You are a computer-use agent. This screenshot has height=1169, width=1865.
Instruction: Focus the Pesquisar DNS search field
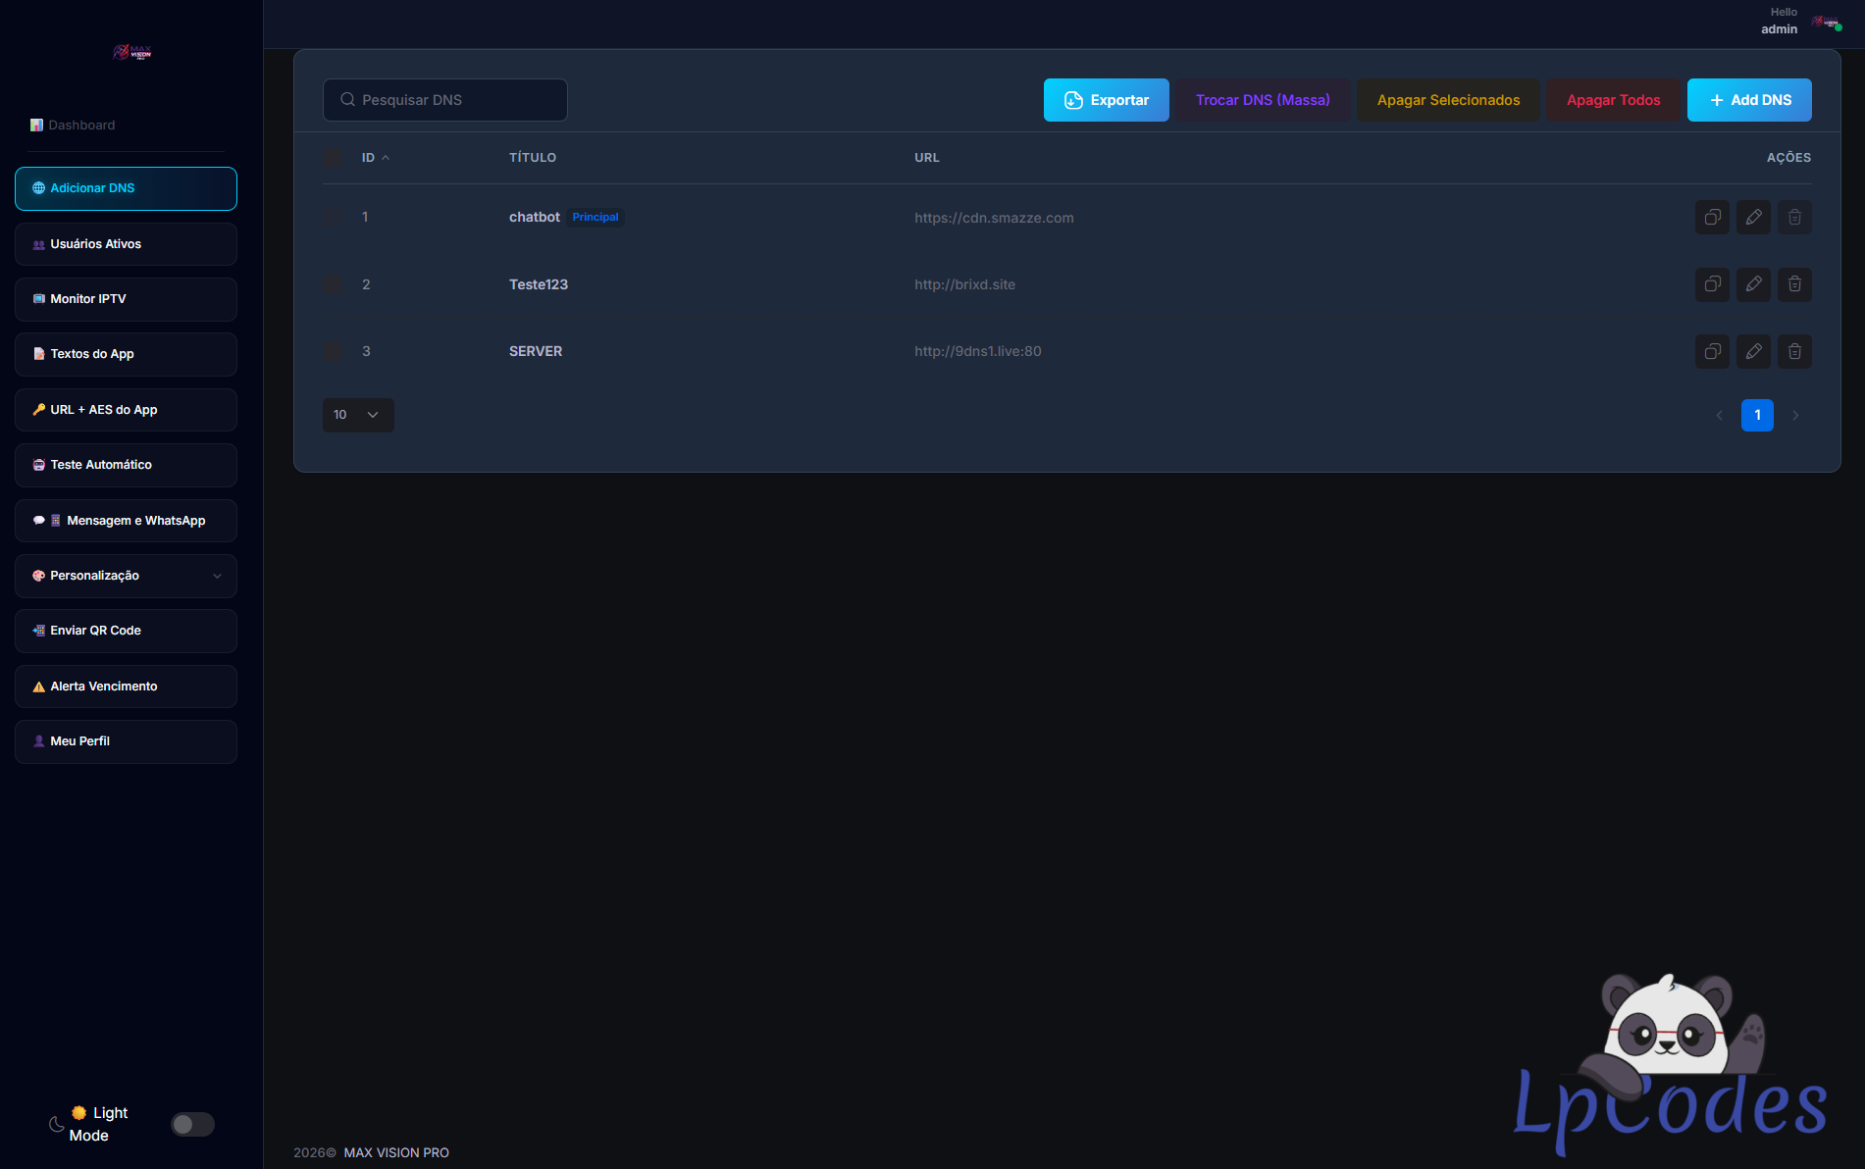(x=445, y=100)
